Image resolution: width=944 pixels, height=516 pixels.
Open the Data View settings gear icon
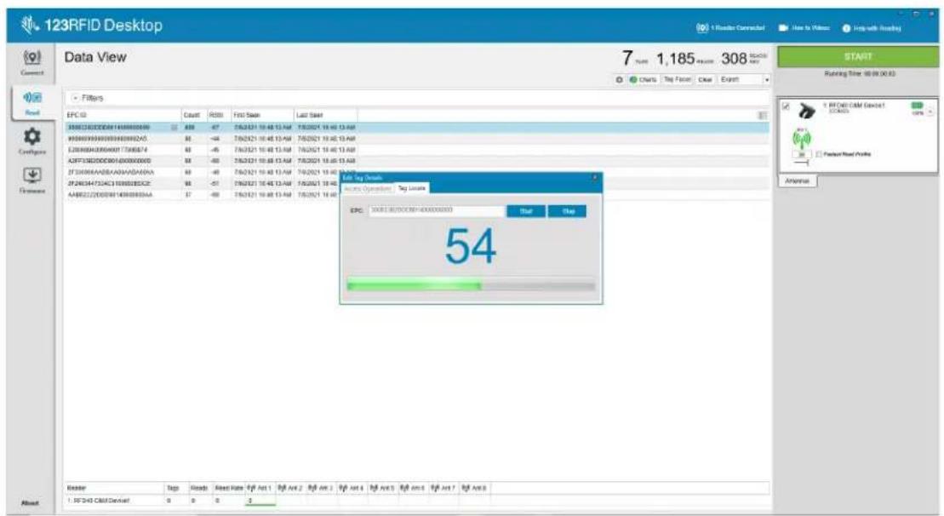[x=620, y=79]
